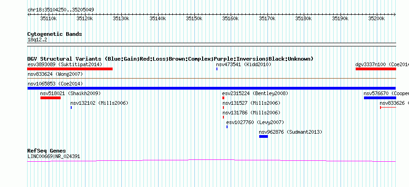Select esv2315224 (Bentley2008) label
Image resolution: width=409 pixels, height=187 pixels.
[x=255, y=93]
